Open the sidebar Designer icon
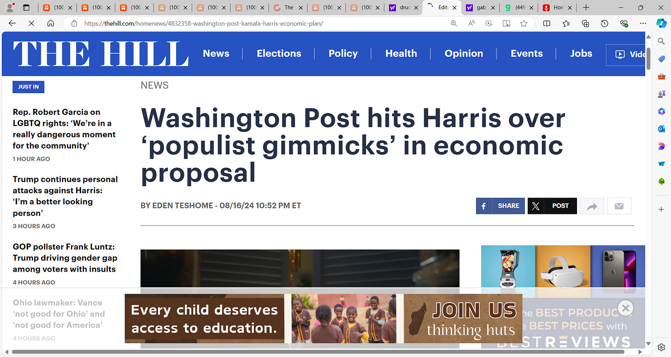 coord(661,146)
